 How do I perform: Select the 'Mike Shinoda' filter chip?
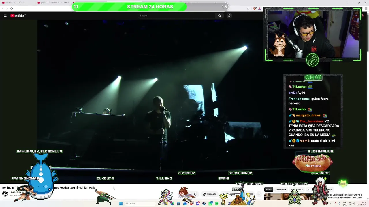point(297,189)
